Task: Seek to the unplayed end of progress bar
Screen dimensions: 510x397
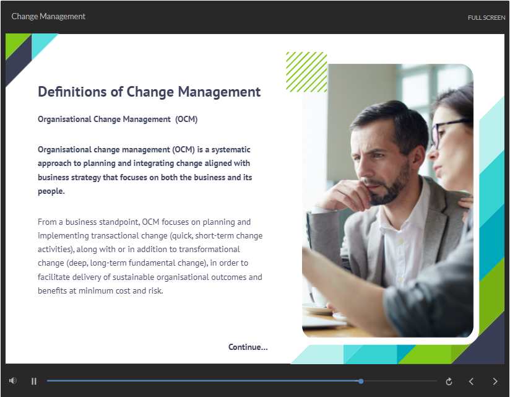Action: (400, 381)
